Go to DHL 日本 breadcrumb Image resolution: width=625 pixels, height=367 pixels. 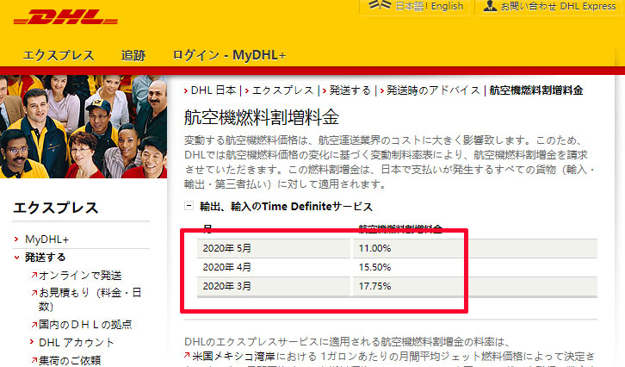click(x=213, y=90)
